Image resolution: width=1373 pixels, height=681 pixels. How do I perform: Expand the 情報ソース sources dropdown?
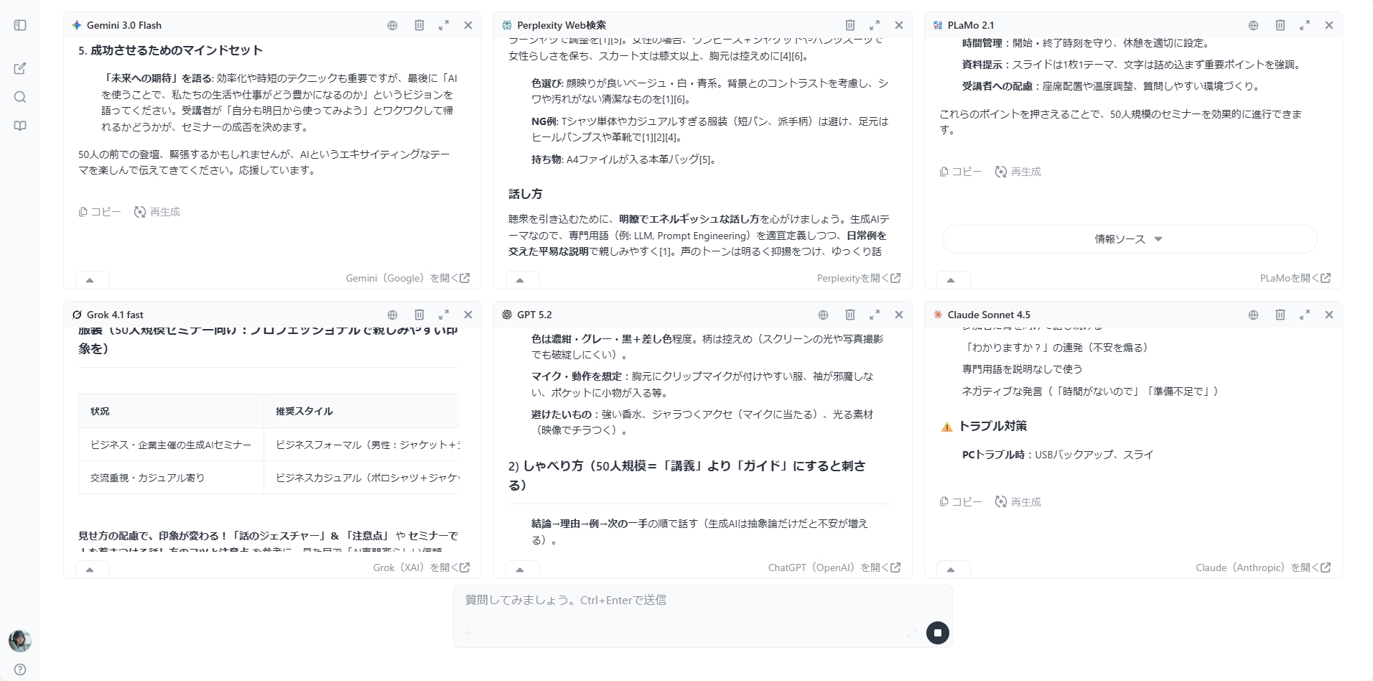point(1128,238)
